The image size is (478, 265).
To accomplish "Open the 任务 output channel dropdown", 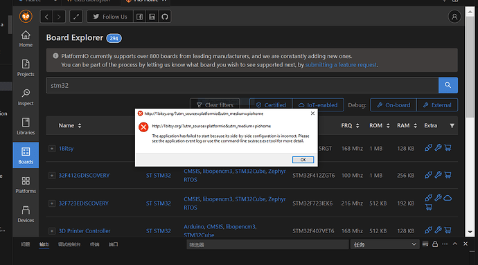I will [x=384, y=244].
